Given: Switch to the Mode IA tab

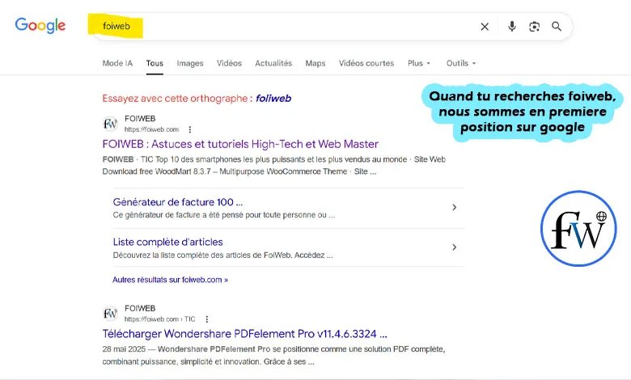Looking at the screenshot, I should pyautogui.click(x=117, y=63).
